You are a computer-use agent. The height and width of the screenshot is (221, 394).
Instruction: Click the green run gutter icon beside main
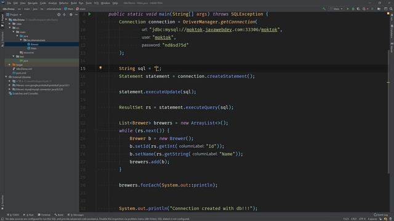(89, 14)
